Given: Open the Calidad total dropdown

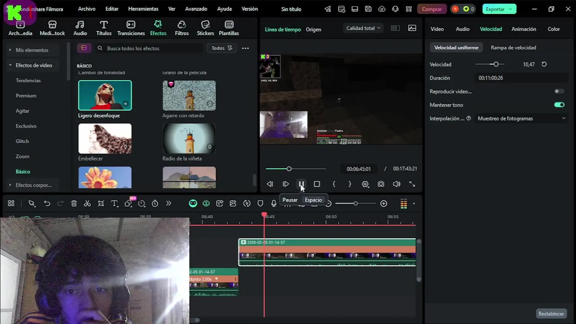Looking at the screenshot, I should coord(363,28).
